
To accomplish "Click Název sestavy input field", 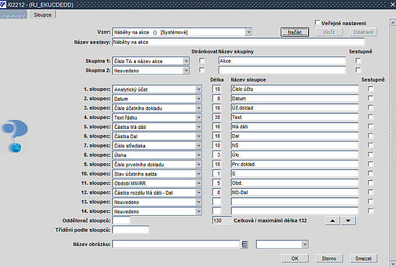I will pos(238,42).
